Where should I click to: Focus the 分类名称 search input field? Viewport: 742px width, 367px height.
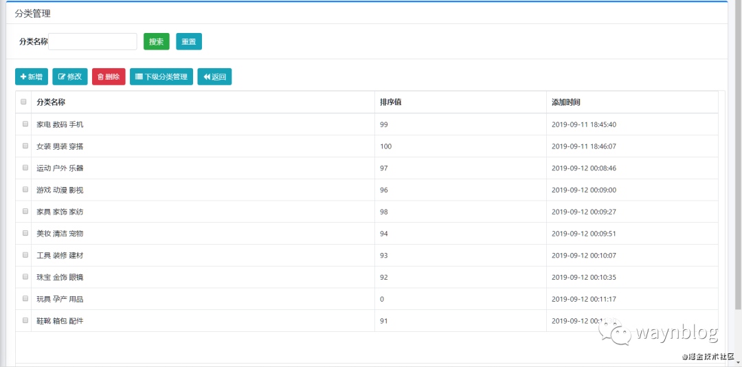click(93, 42)
